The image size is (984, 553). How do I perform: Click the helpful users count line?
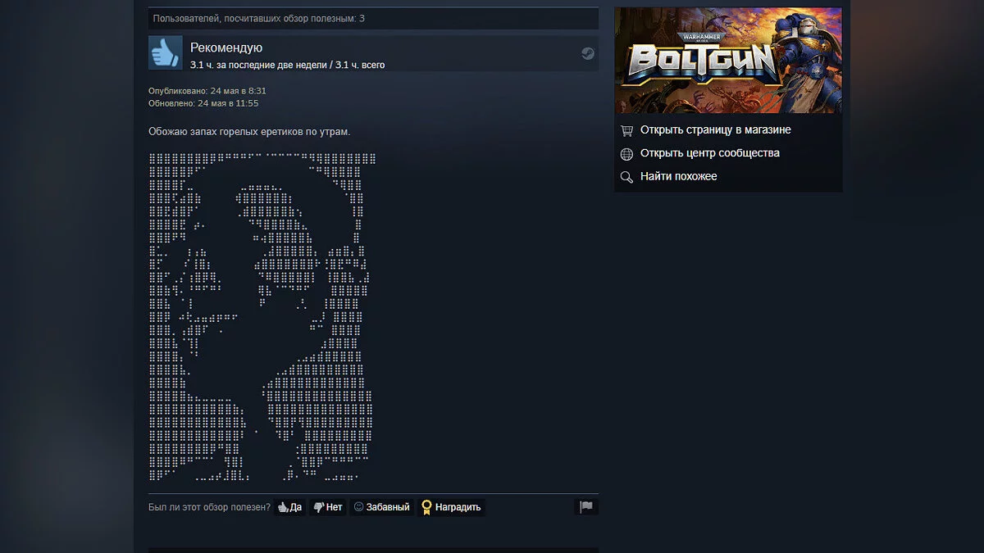point(259,18)
